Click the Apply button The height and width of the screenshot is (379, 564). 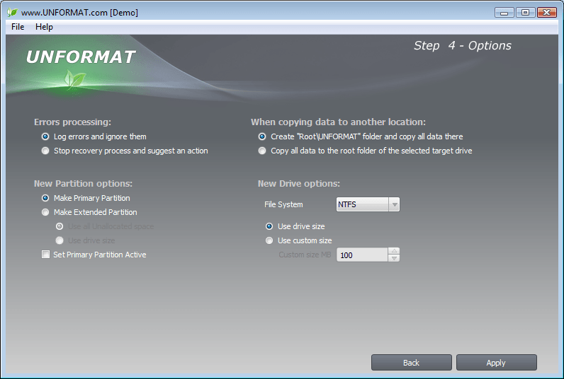click(497, 363)
